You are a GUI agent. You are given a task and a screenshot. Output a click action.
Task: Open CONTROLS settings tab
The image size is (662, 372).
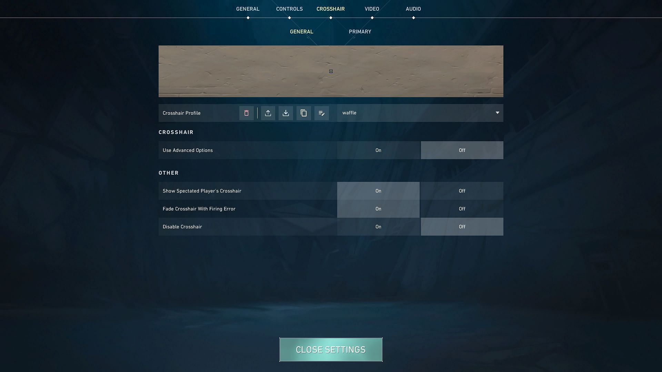tap(289, 9)
